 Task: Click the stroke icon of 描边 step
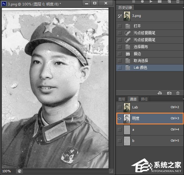point(128,54)
